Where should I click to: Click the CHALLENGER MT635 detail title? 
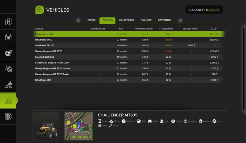pyautogui.click(x=117, y=115)
